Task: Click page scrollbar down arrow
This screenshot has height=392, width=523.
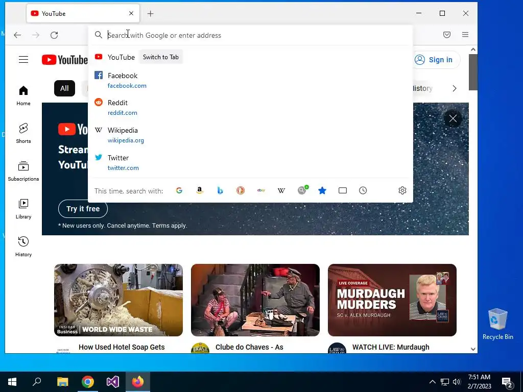Action: (473, 349)
